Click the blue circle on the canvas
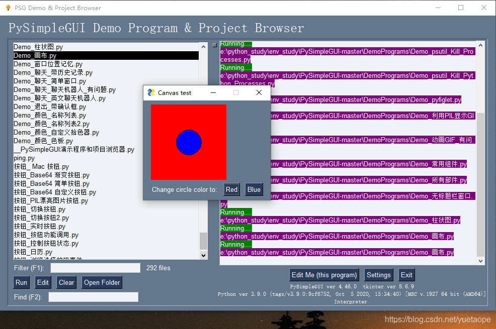Screen dimensions: 496x329 [189, 142]
